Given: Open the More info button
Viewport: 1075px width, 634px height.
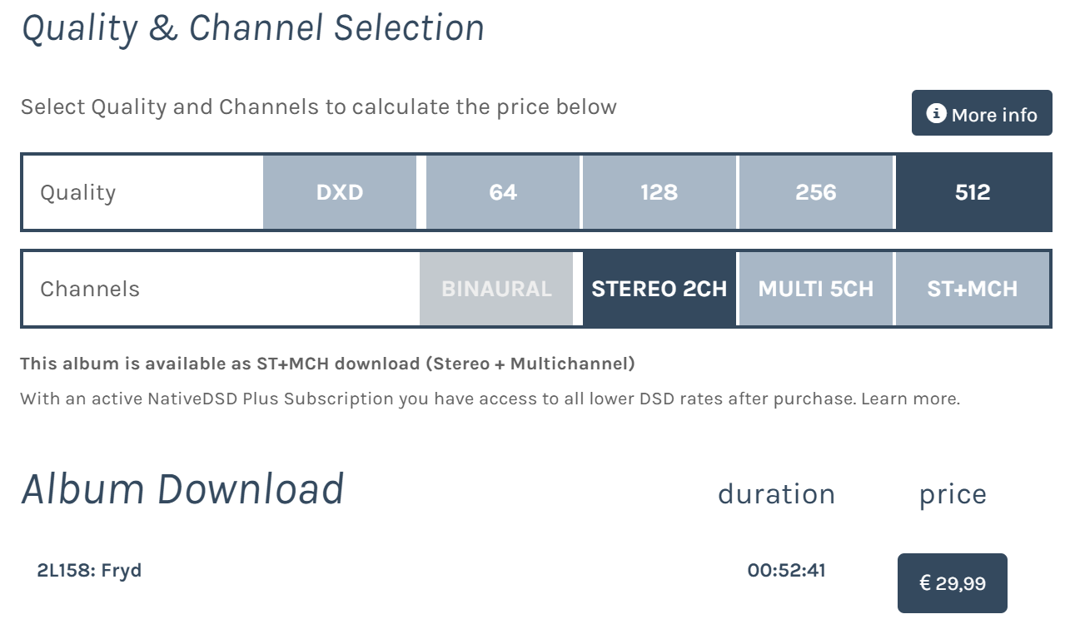Looking at the screenshot, I should coord(982,113).
